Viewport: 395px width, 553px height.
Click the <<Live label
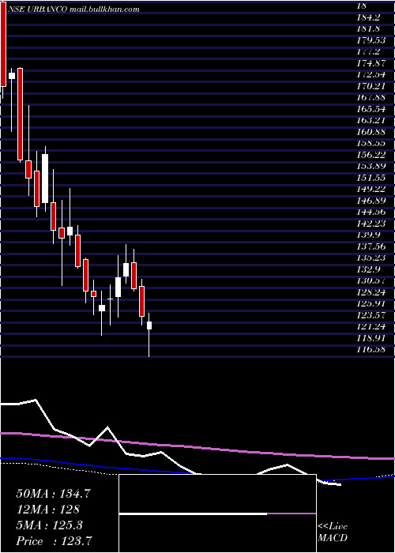coord(333,527)
